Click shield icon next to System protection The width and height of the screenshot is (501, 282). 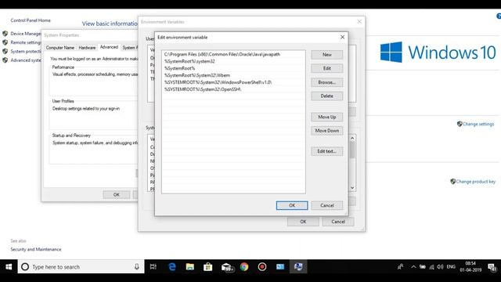point(5,51)
